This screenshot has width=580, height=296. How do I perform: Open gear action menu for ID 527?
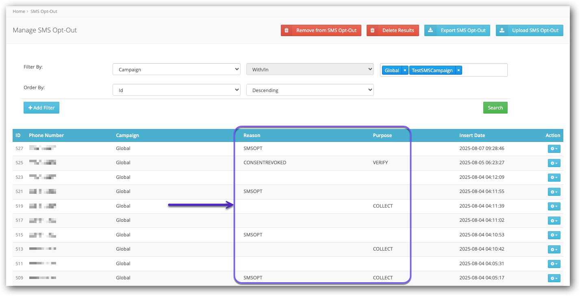pos(554,149)
